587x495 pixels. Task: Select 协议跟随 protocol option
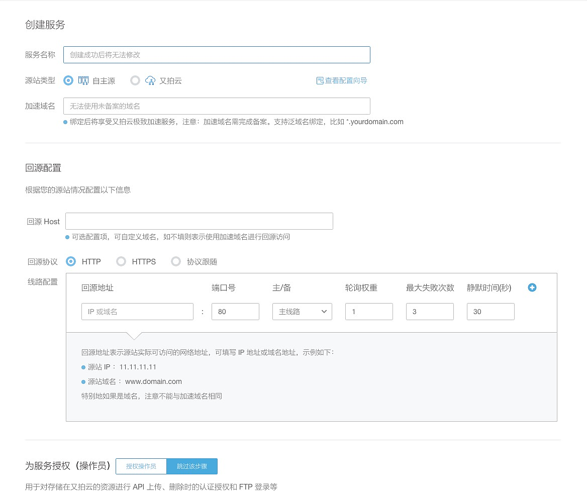click(176, 261)
